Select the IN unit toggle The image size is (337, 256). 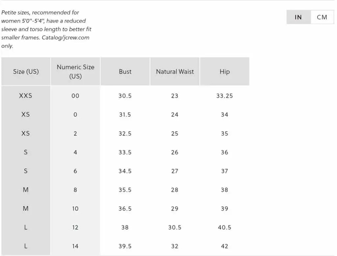(x=298, y=17)
